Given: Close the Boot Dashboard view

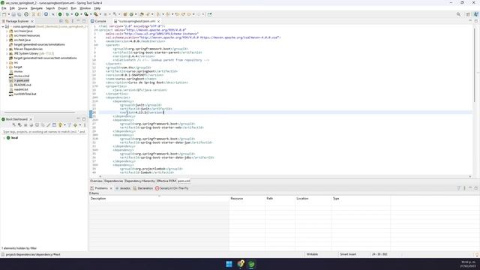Looking at the screenshot, I should point(31,119).
